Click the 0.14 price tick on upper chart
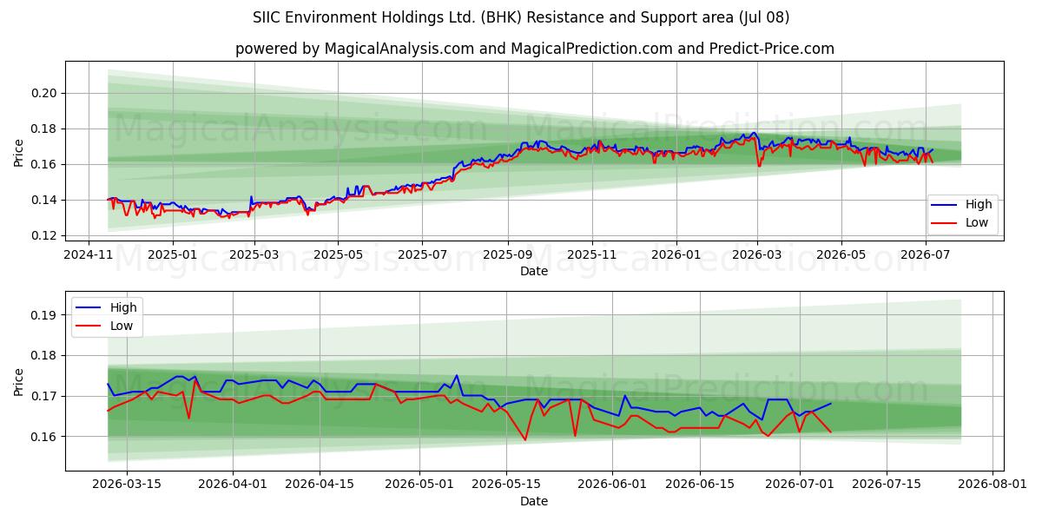Image resolution: width=1042 pixels, height=521 pixels. pos(44,200)
